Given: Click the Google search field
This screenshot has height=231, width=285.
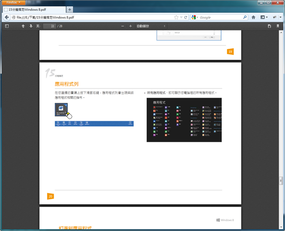Looking at the screenshot, I should (221, 18).
